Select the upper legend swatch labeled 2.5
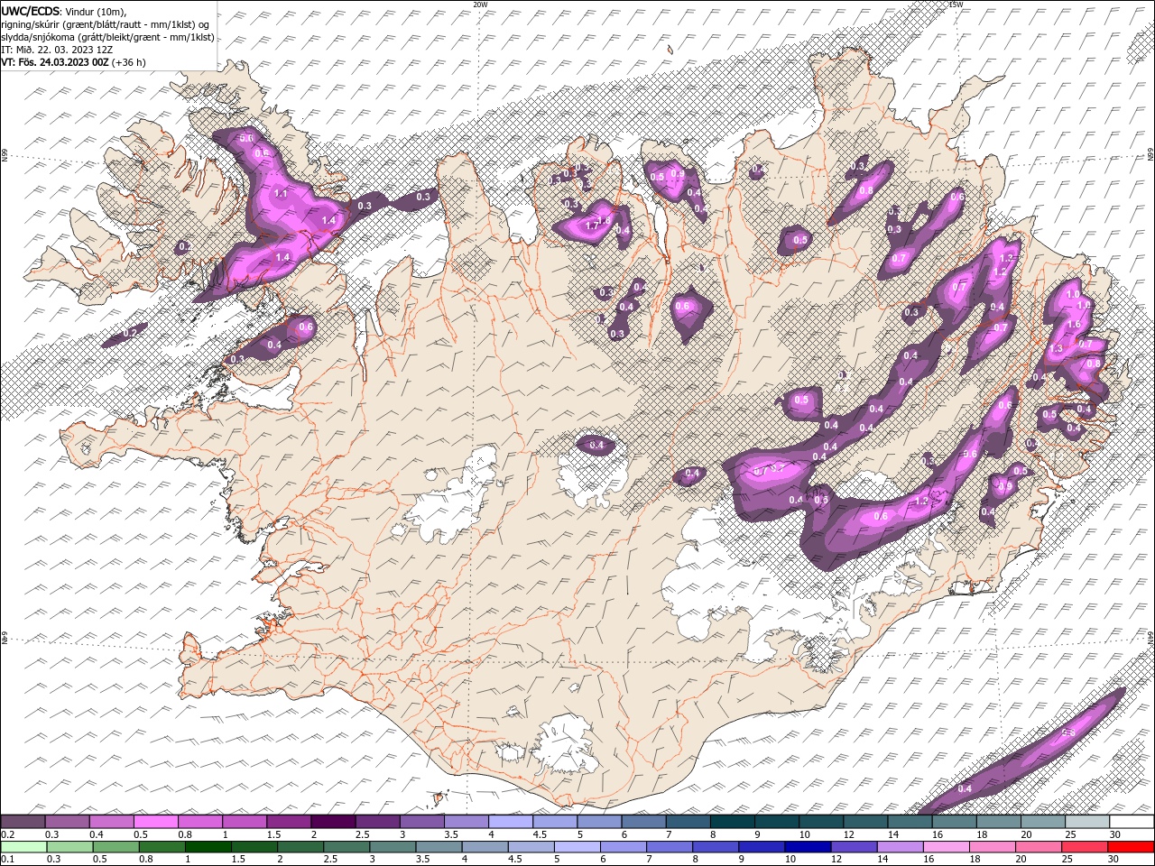The image size is (1155, 866). [376, 822]
